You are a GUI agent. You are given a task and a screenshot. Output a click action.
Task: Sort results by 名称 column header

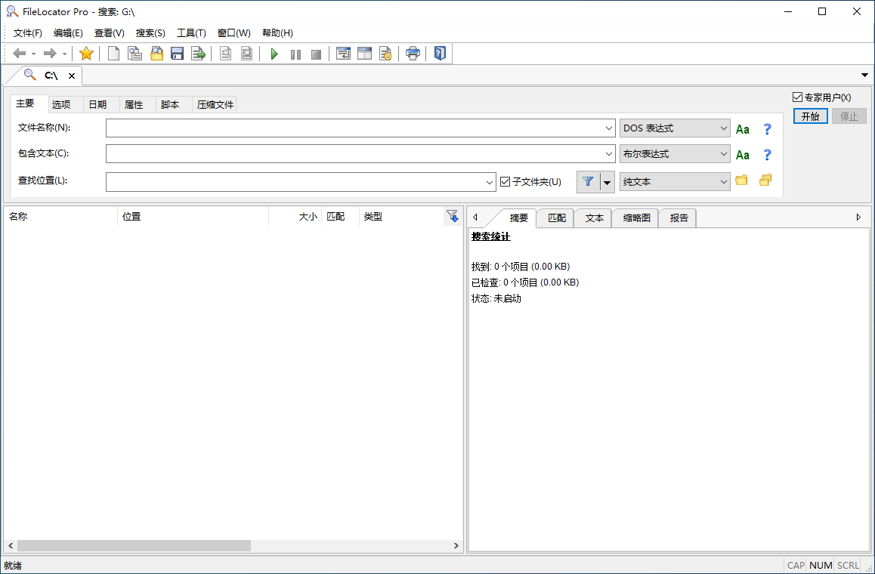point(60,217)
